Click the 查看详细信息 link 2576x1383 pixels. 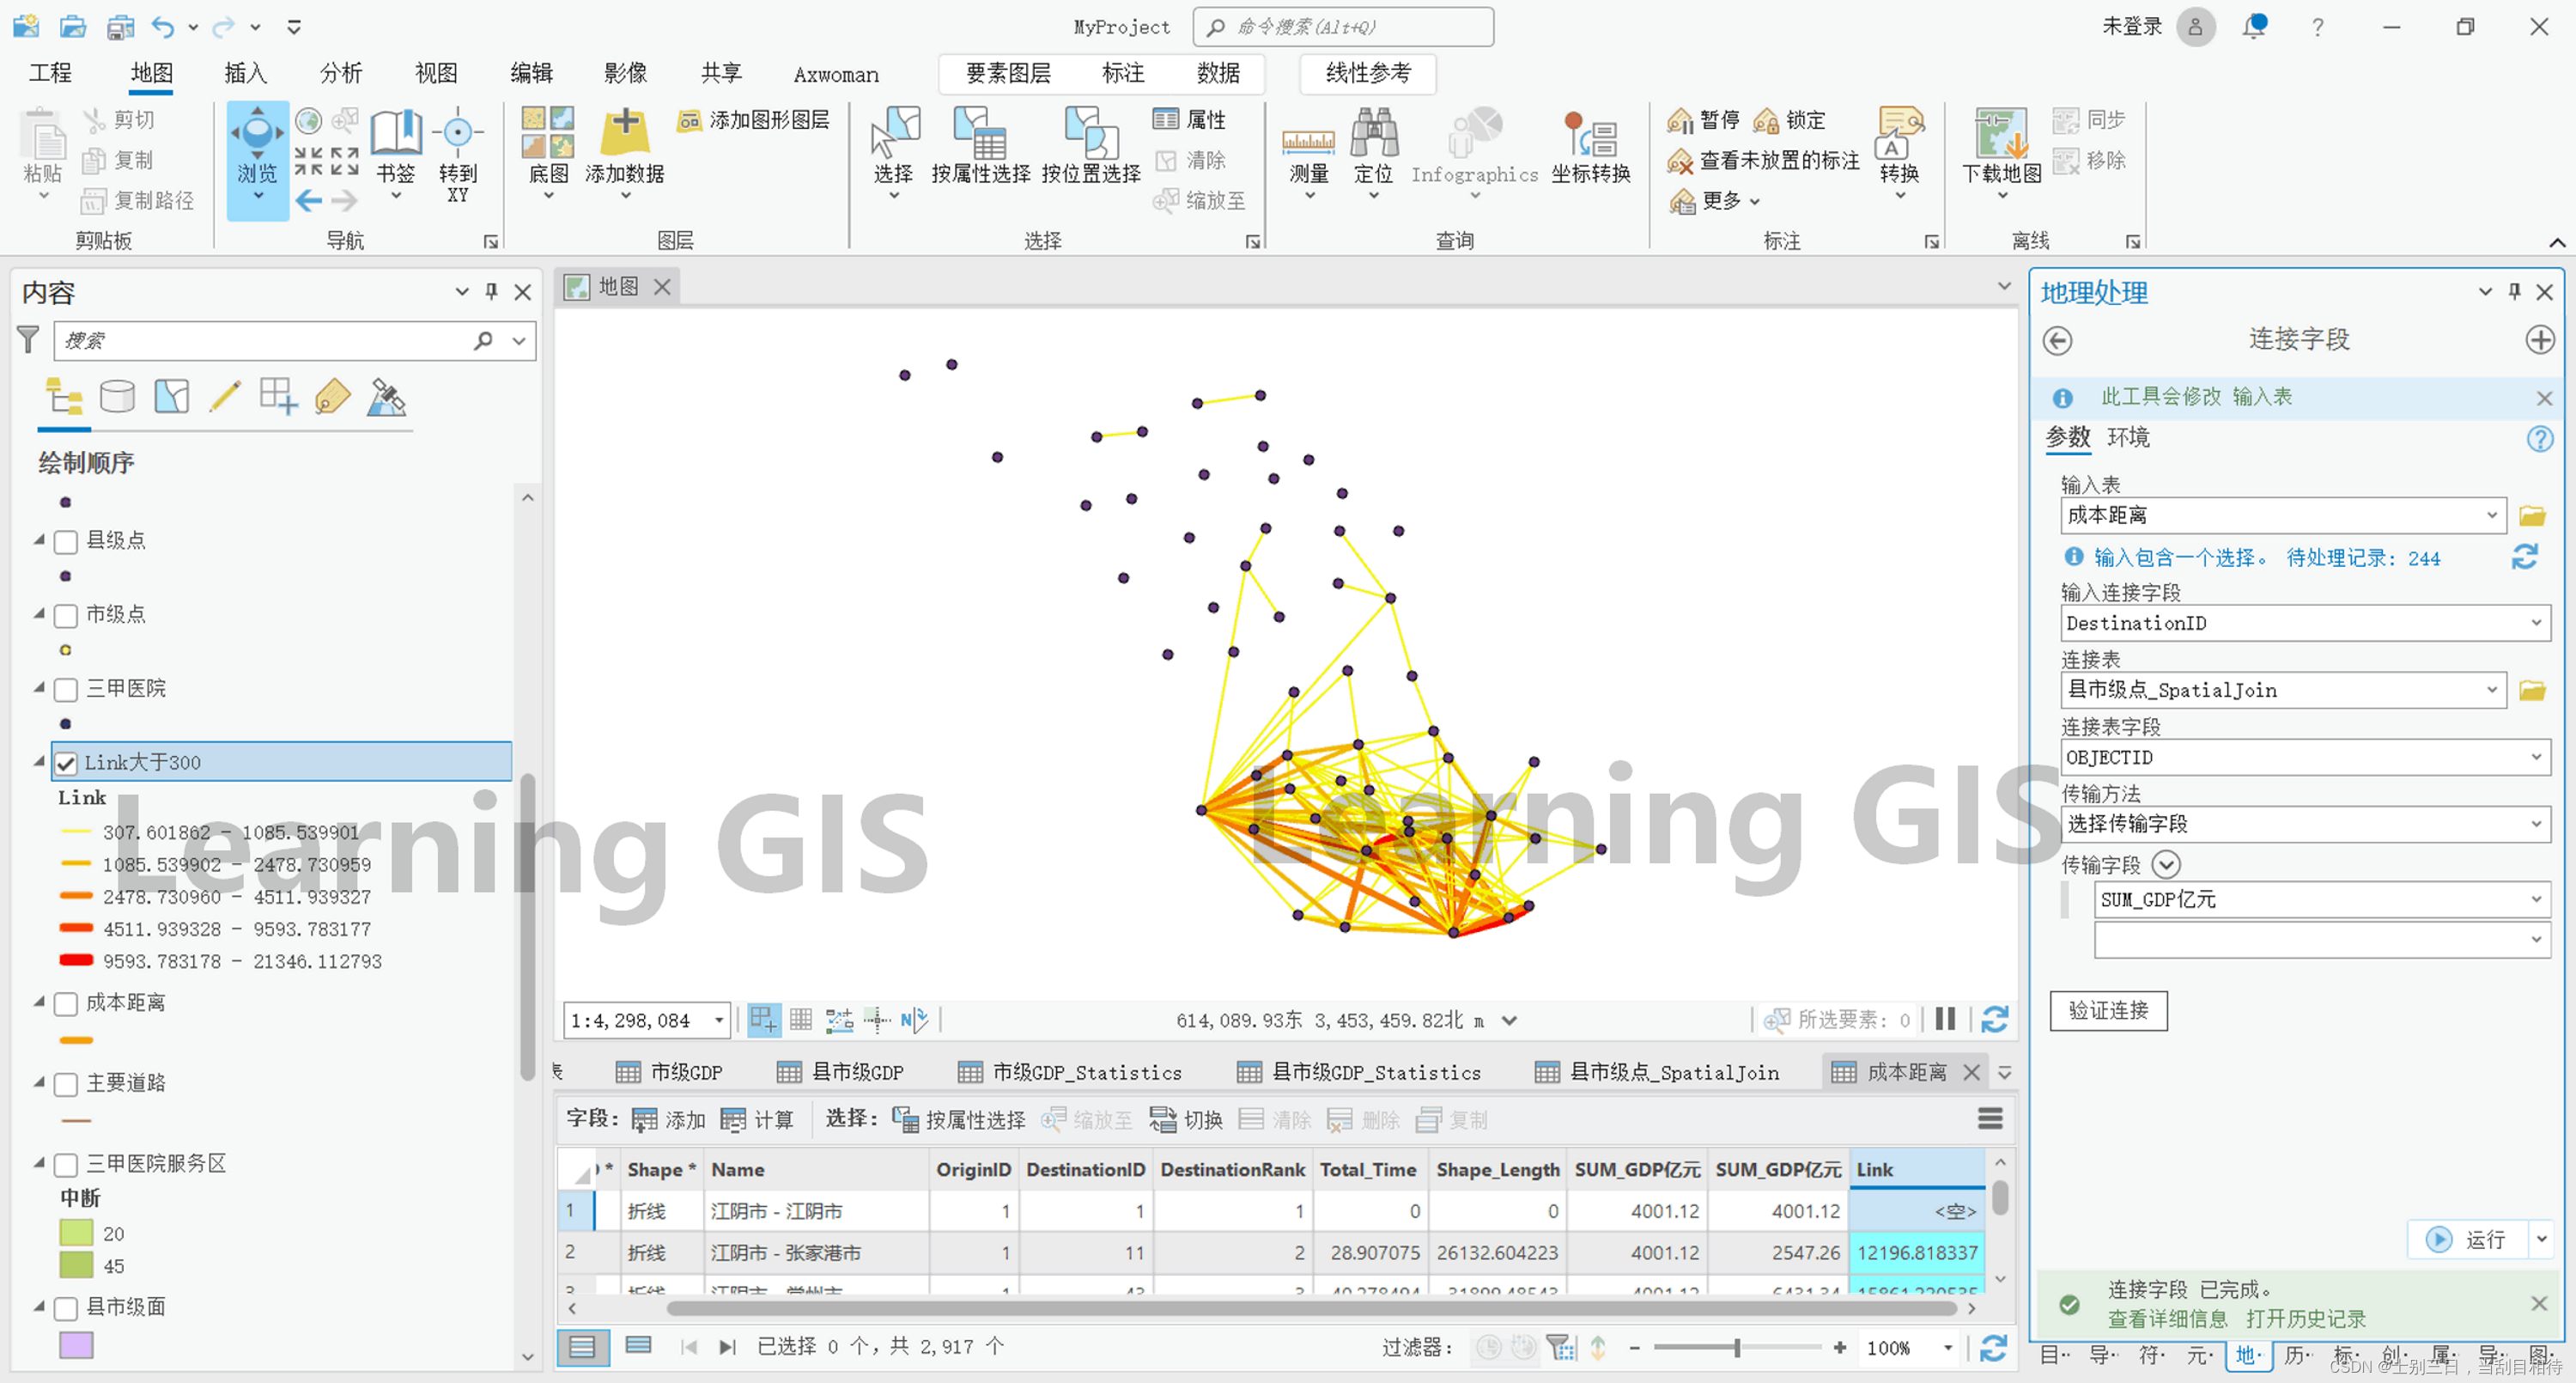pyautogui.click(x=2167, y=1319)
